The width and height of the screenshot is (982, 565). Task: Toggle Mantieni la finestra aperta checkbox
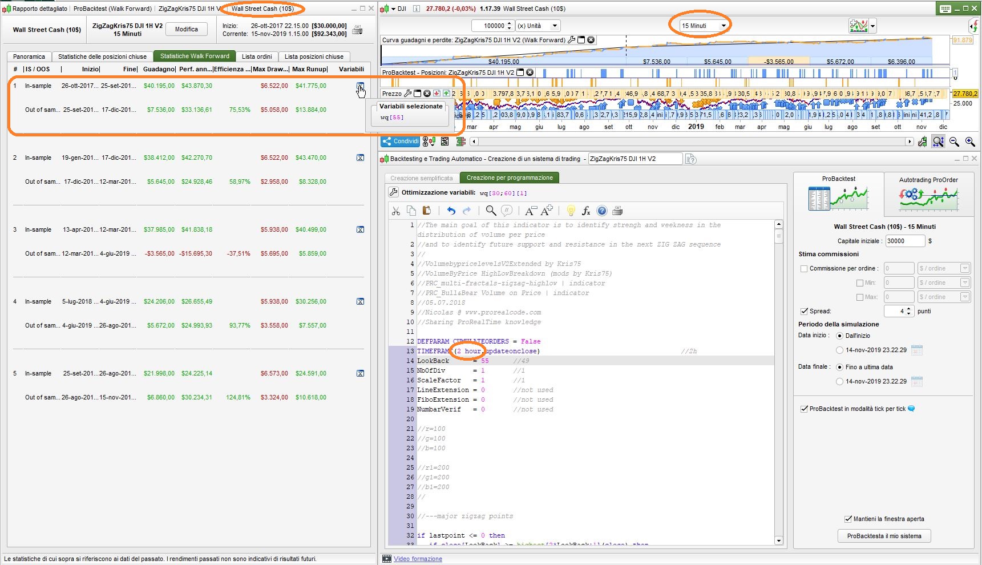[848, 519]
